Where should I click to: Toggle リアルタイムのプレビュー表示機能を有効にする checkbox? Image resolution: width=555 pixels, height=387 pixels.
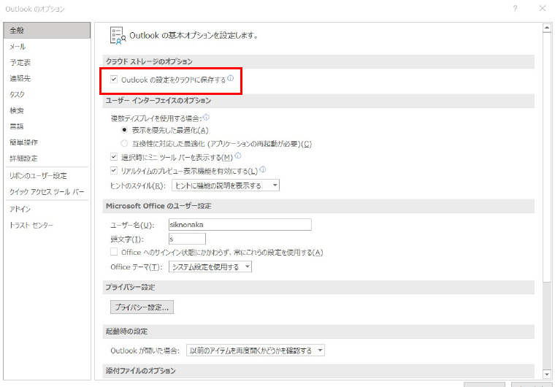click(114, 171)
